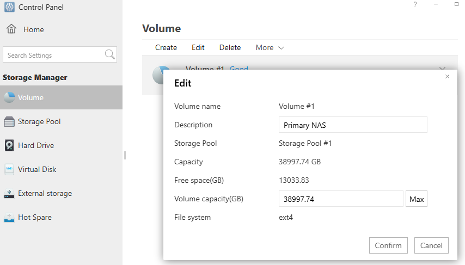Image resolution: width=465 pixels, height=265 pixels.
Task: Click Edit in the volume toolbar
Action: pyautogui.click(x=198, y=48)
